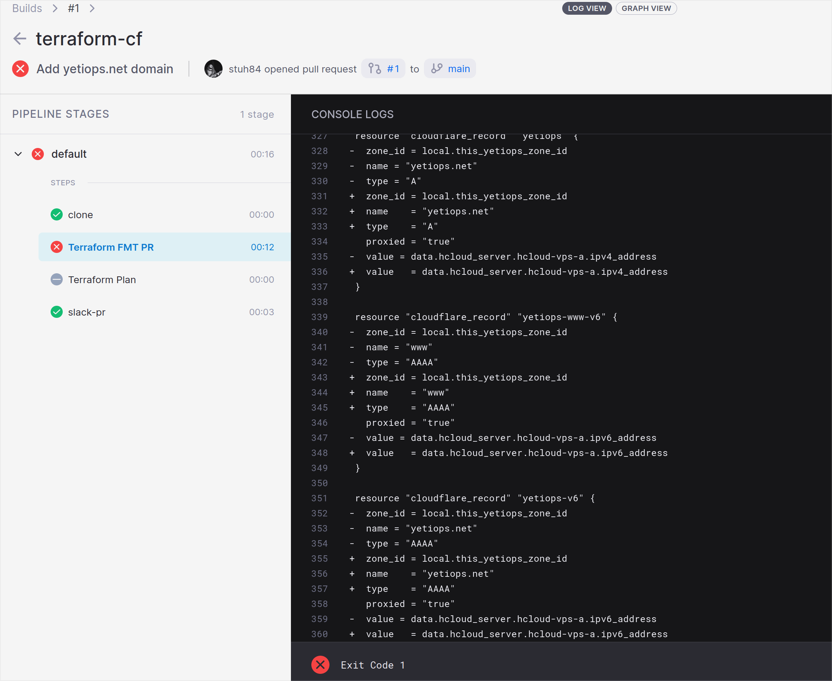Image resolution: width=832 pixels, height=681 pixels.
Task: Open the #1 breadcrumb chevron
Action: coord(92,8)
